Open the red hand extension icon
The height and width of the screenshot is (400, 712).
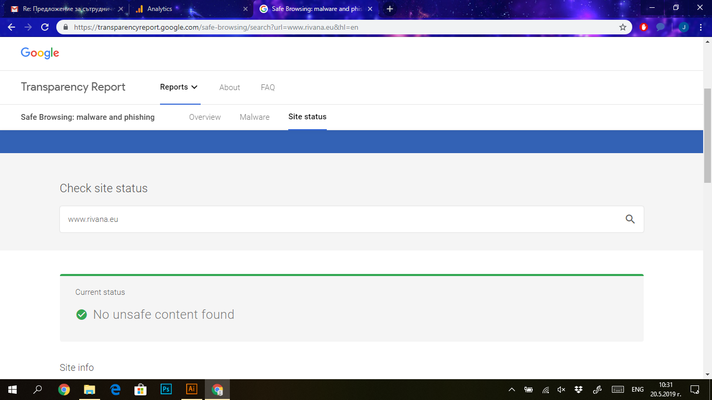[644, 27]
